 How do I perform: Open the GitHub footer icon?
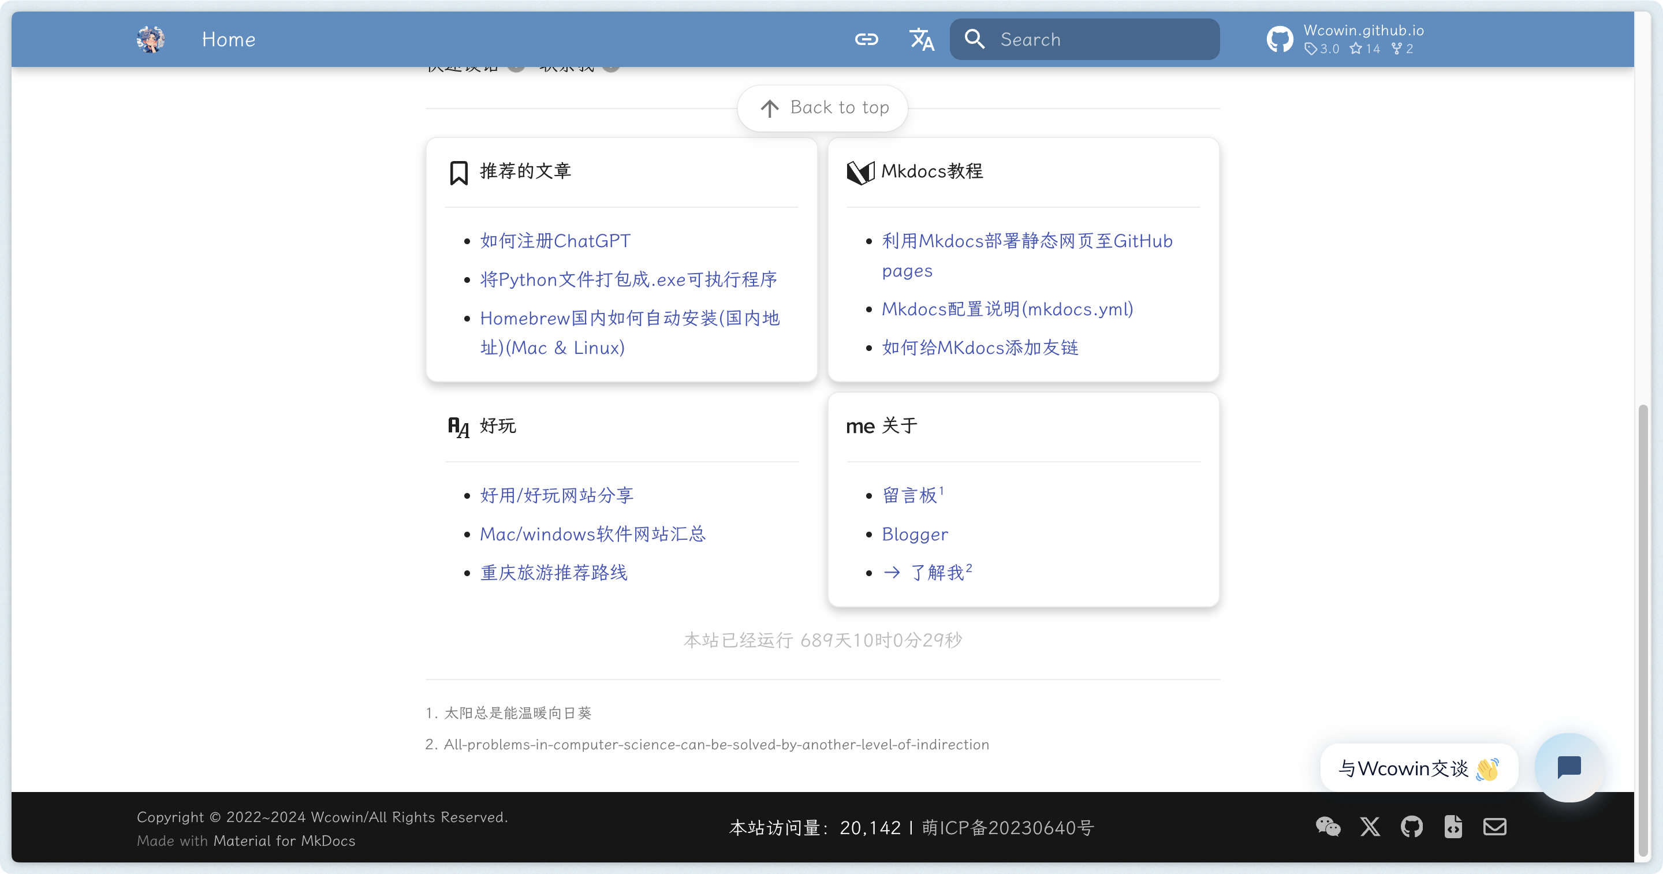(x=1411, y=827)
